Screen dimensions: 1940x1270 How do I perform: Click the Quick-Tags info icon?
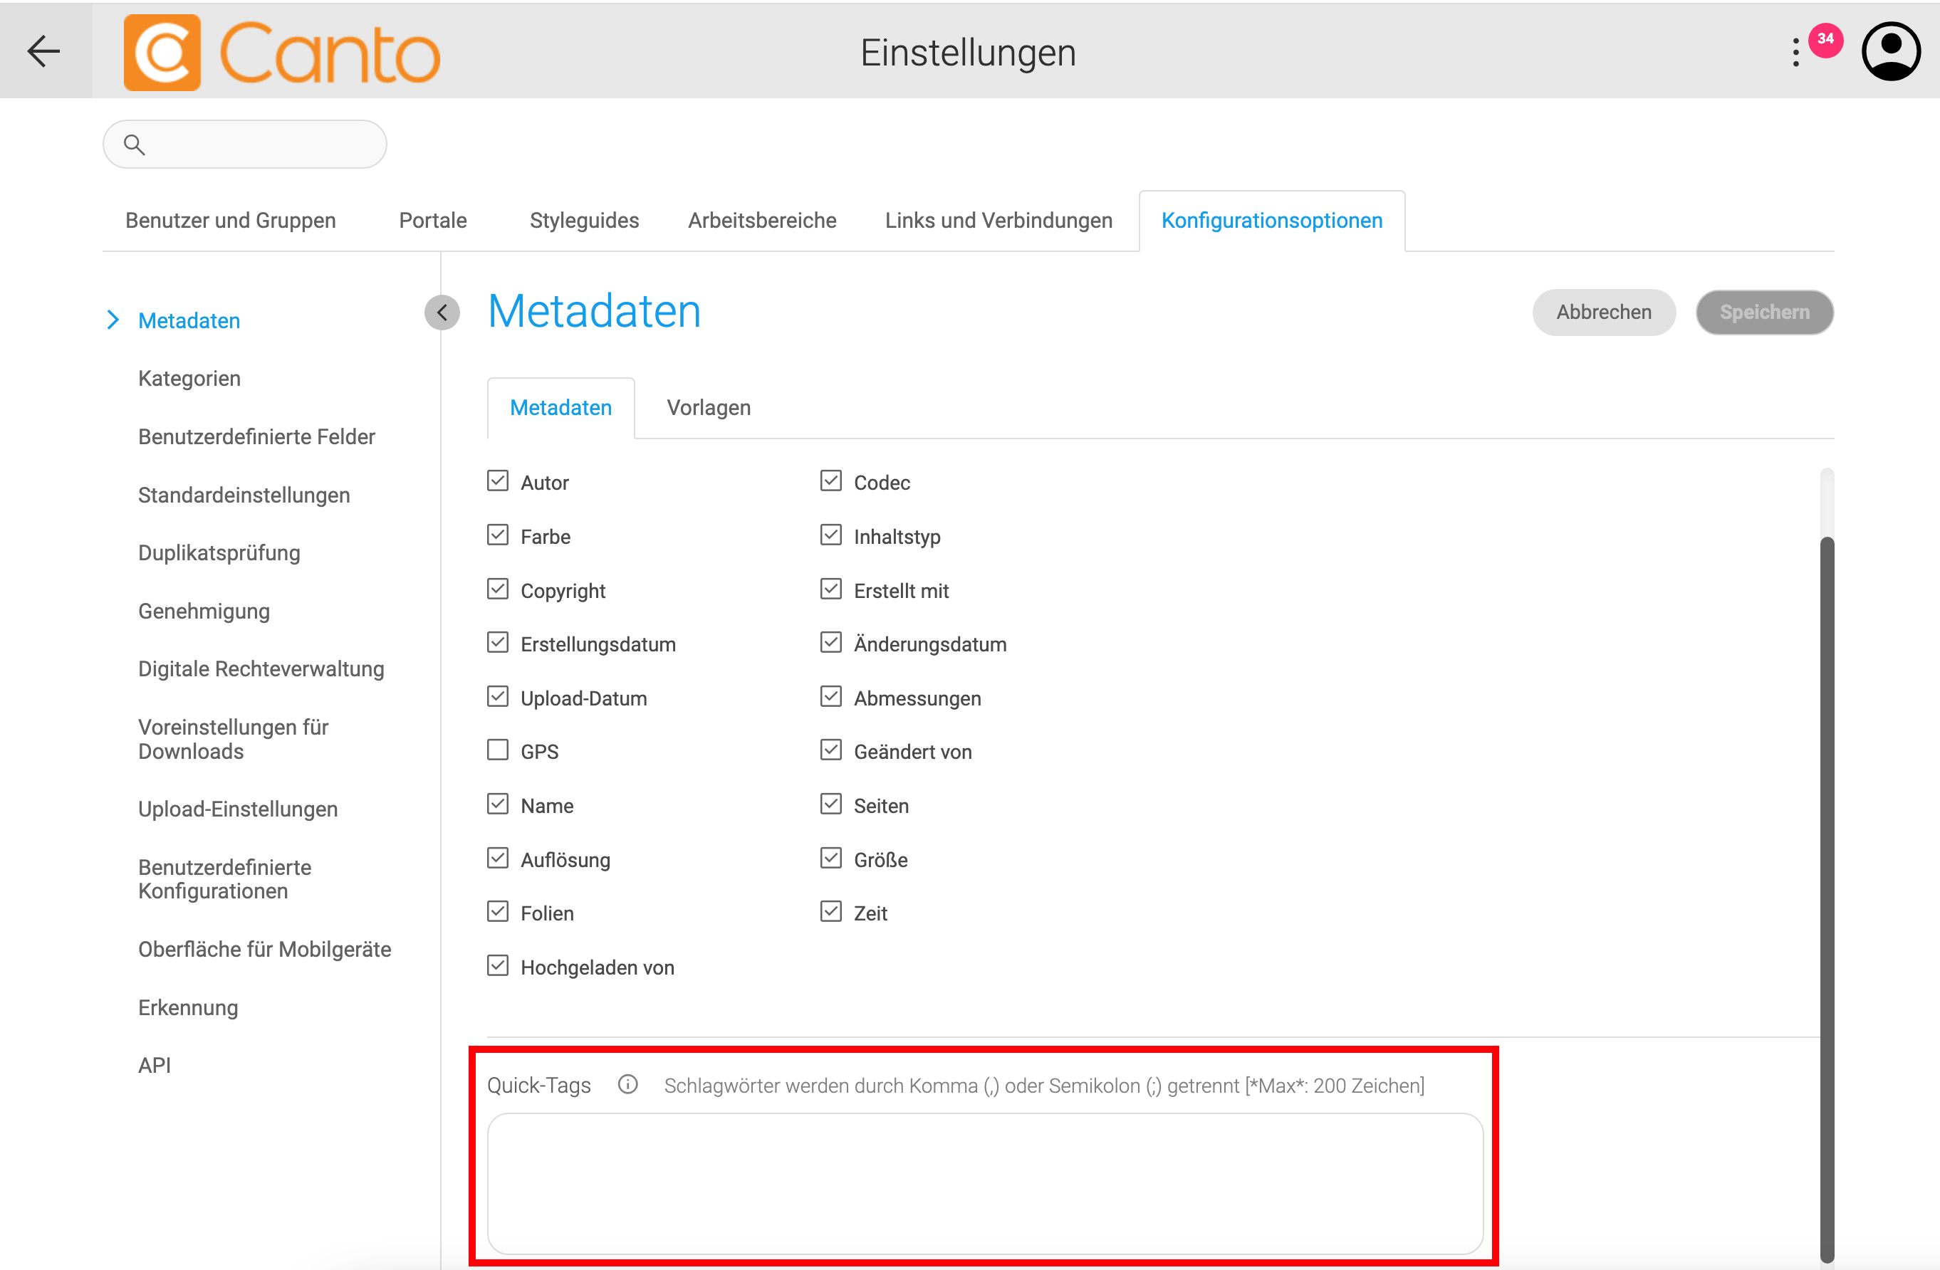tap(627, 1084)
